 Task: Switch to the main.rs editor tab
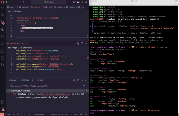12,7
